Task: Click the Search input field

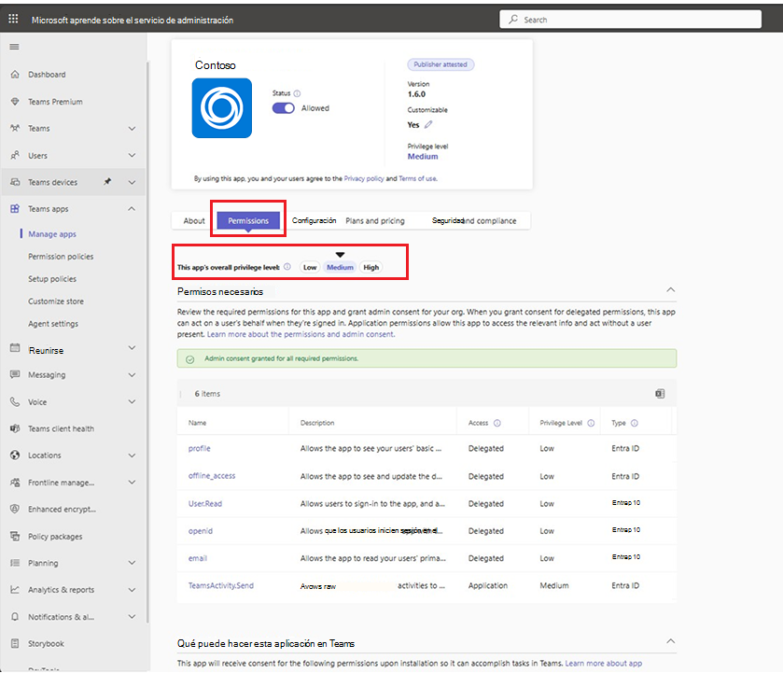Action: click(x=630, y=20)
